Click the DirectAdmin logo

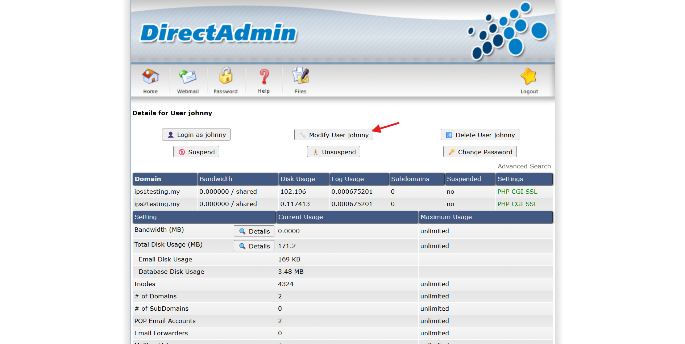[x=218, y=33]
